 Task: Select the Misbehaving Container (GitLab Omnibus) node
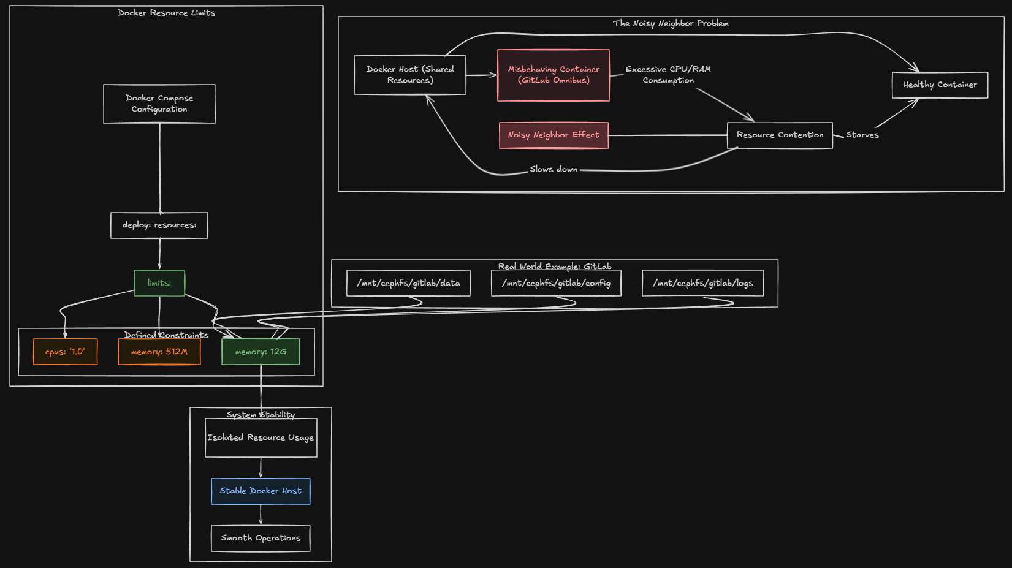tap(554, 75)
